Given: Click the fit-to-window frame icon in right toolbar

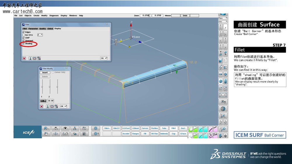Looking at the screenshot, I should [x=223, y=95].
